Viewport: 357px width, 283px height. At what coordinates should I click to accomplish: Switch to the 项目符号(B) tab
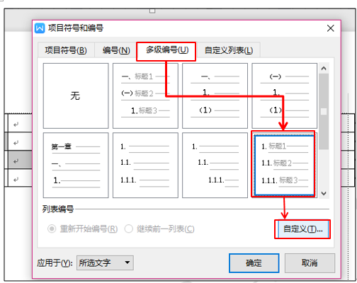66,50
